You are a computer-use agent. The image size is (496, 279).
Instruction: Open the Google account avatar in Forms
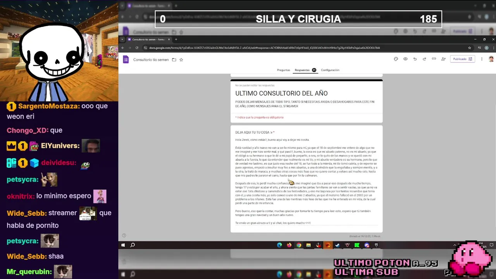[x=491, y=59]
